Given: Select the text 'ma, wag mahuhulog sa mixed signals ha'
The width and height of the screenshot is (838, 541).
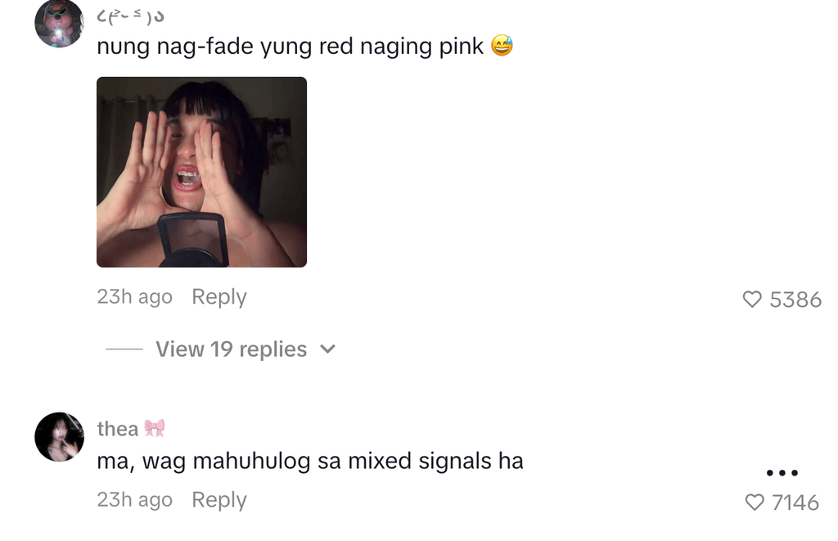Looking at the screenshot, I should (310, 462).
